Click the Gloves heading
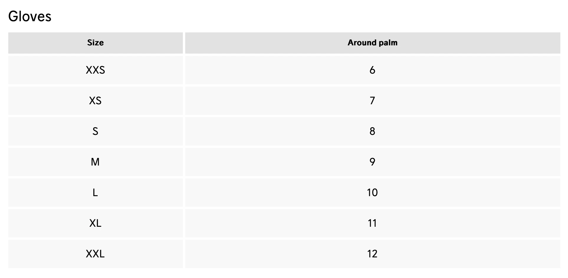 pyautogui.click(x=30, y=16)
